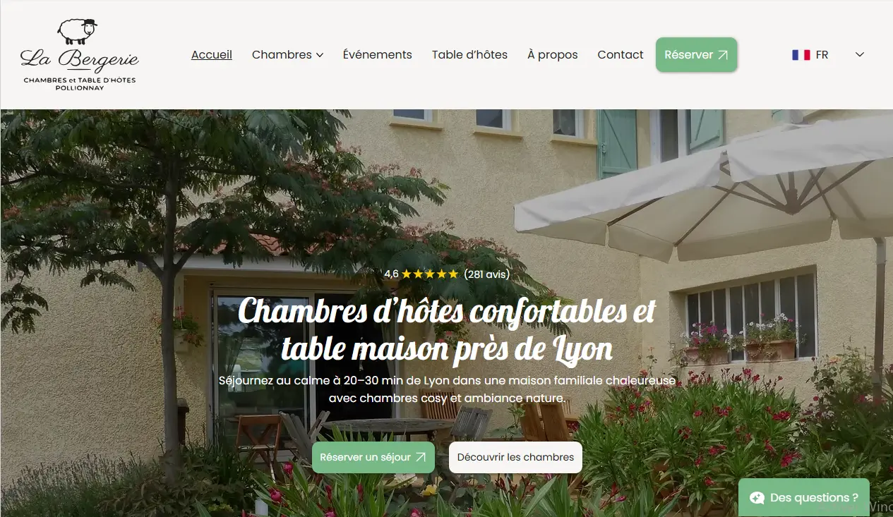Open the À propos page

553,54
